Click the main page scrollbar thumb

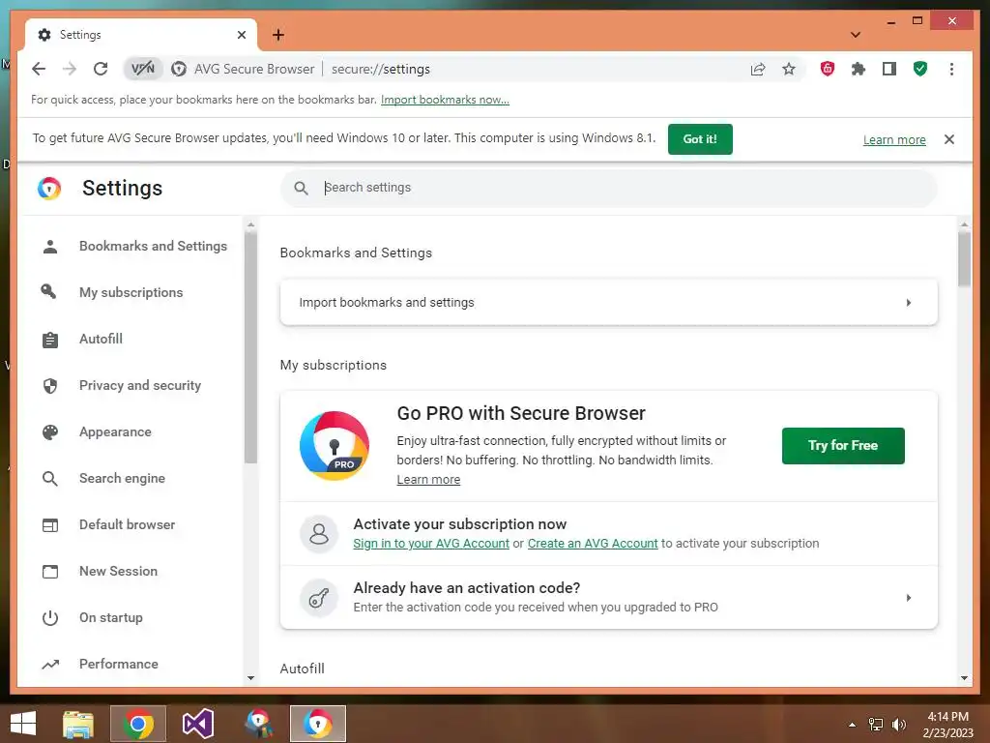click(x=964, y=259)
